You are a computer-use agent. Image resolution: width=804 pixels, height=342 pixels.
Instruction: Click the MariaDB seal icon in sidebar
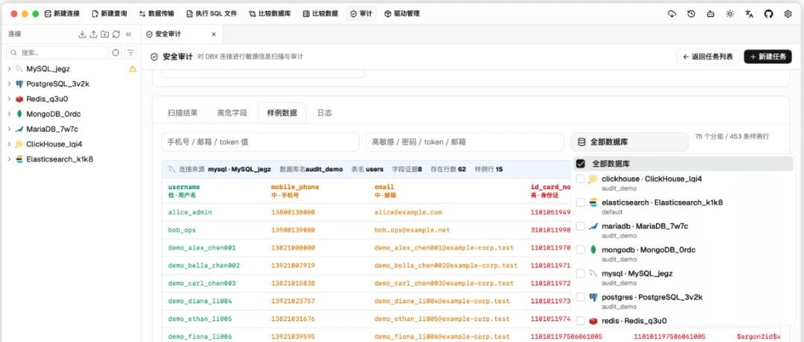coord(19,129)
